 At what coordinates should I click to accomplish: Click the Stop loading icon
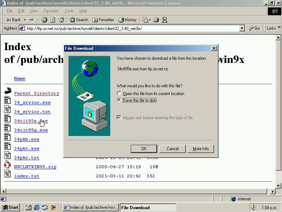[44, 20]
